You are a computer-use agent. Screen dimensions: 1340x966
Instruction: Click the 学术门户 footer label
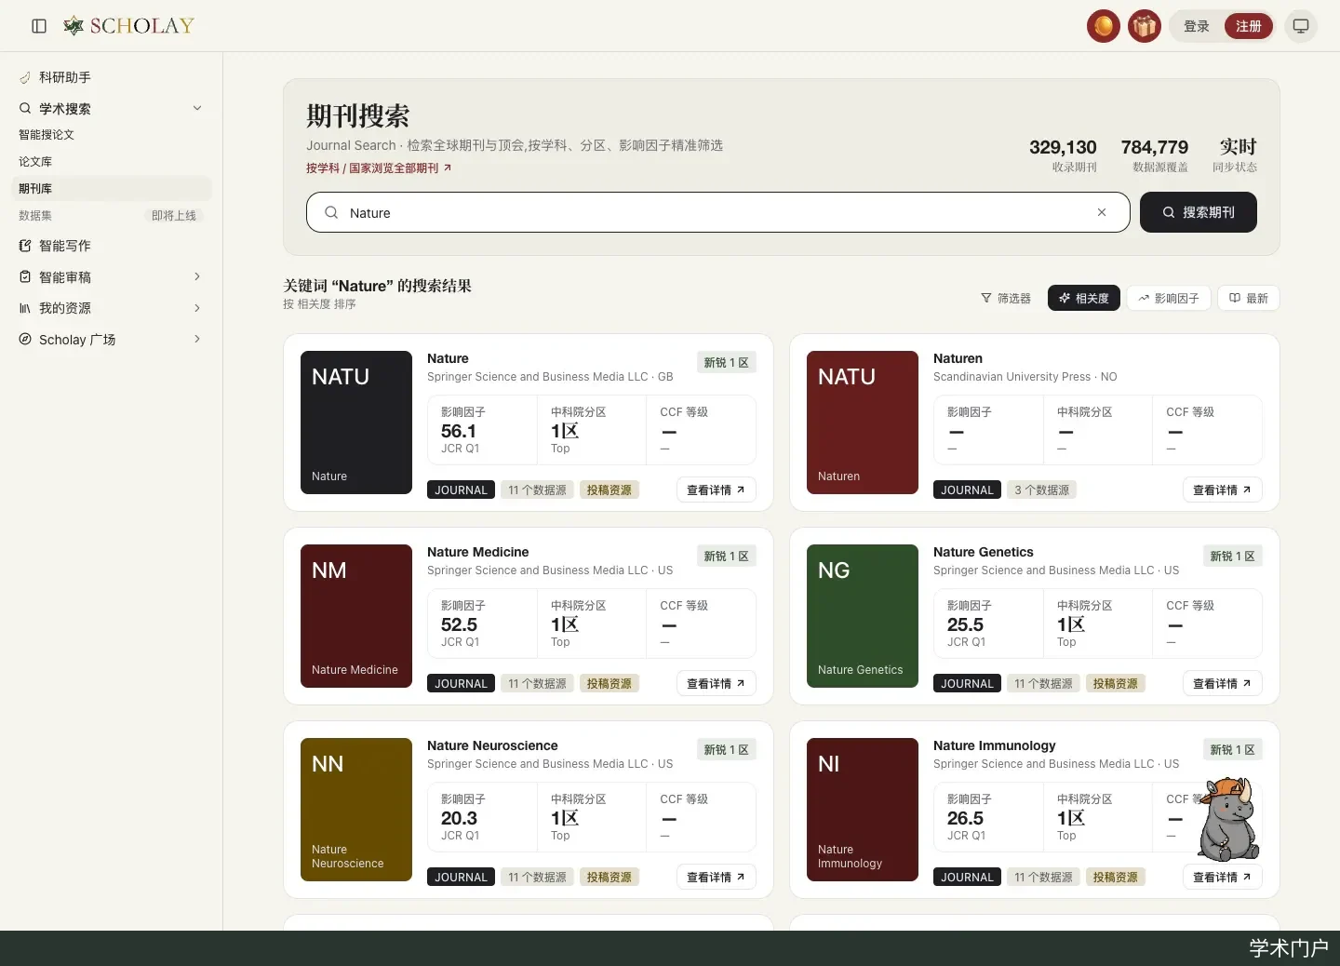pos(1288,948)
